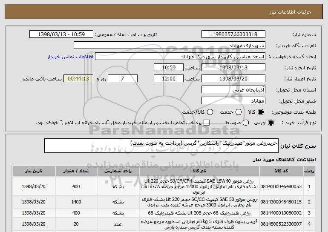Click product code 0814400010080002
Screen dimensions: 328x232
pyautogui.click(x=281, y=213)
